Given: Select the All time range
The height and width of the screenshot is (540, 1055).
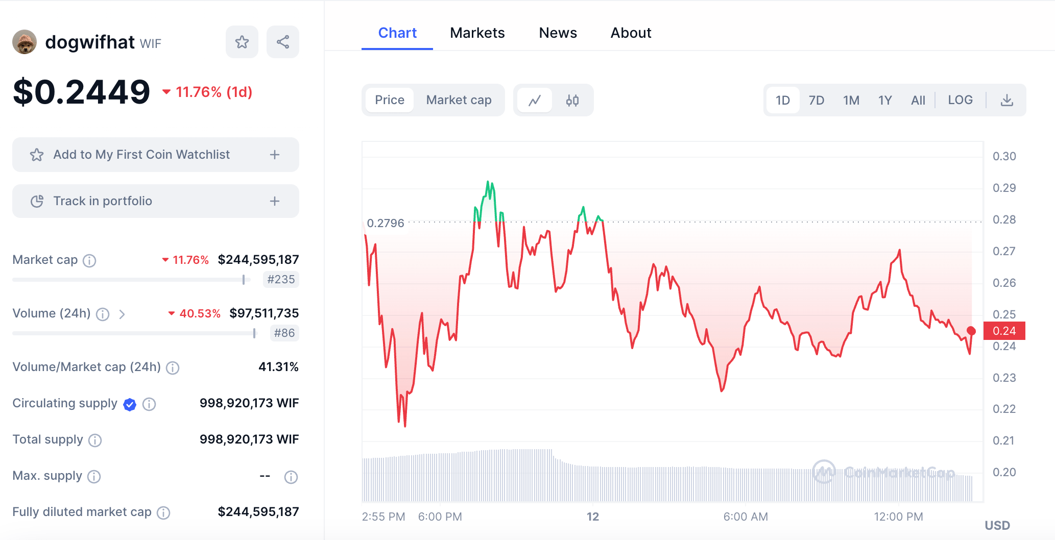Looking at the screenshot, I should (x=918, y=100).
